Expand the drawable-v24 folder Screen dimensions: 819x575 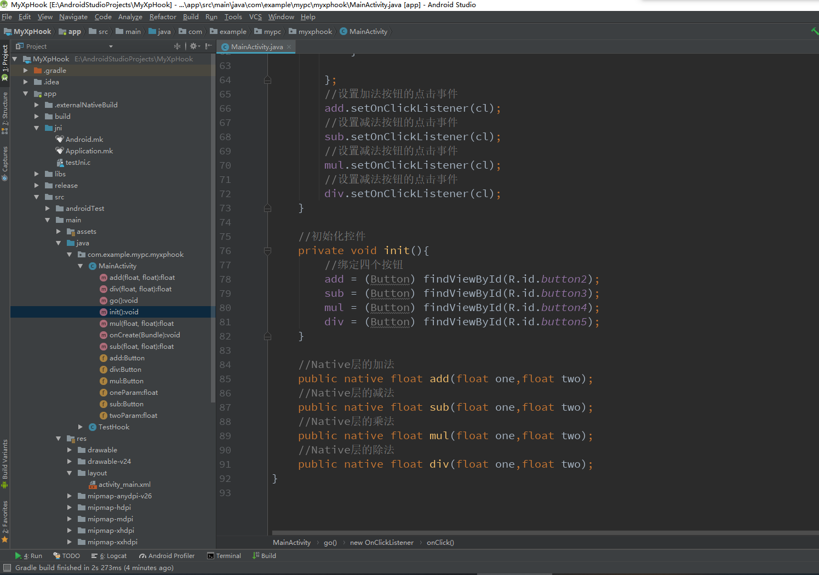click(x=70, y=462)
